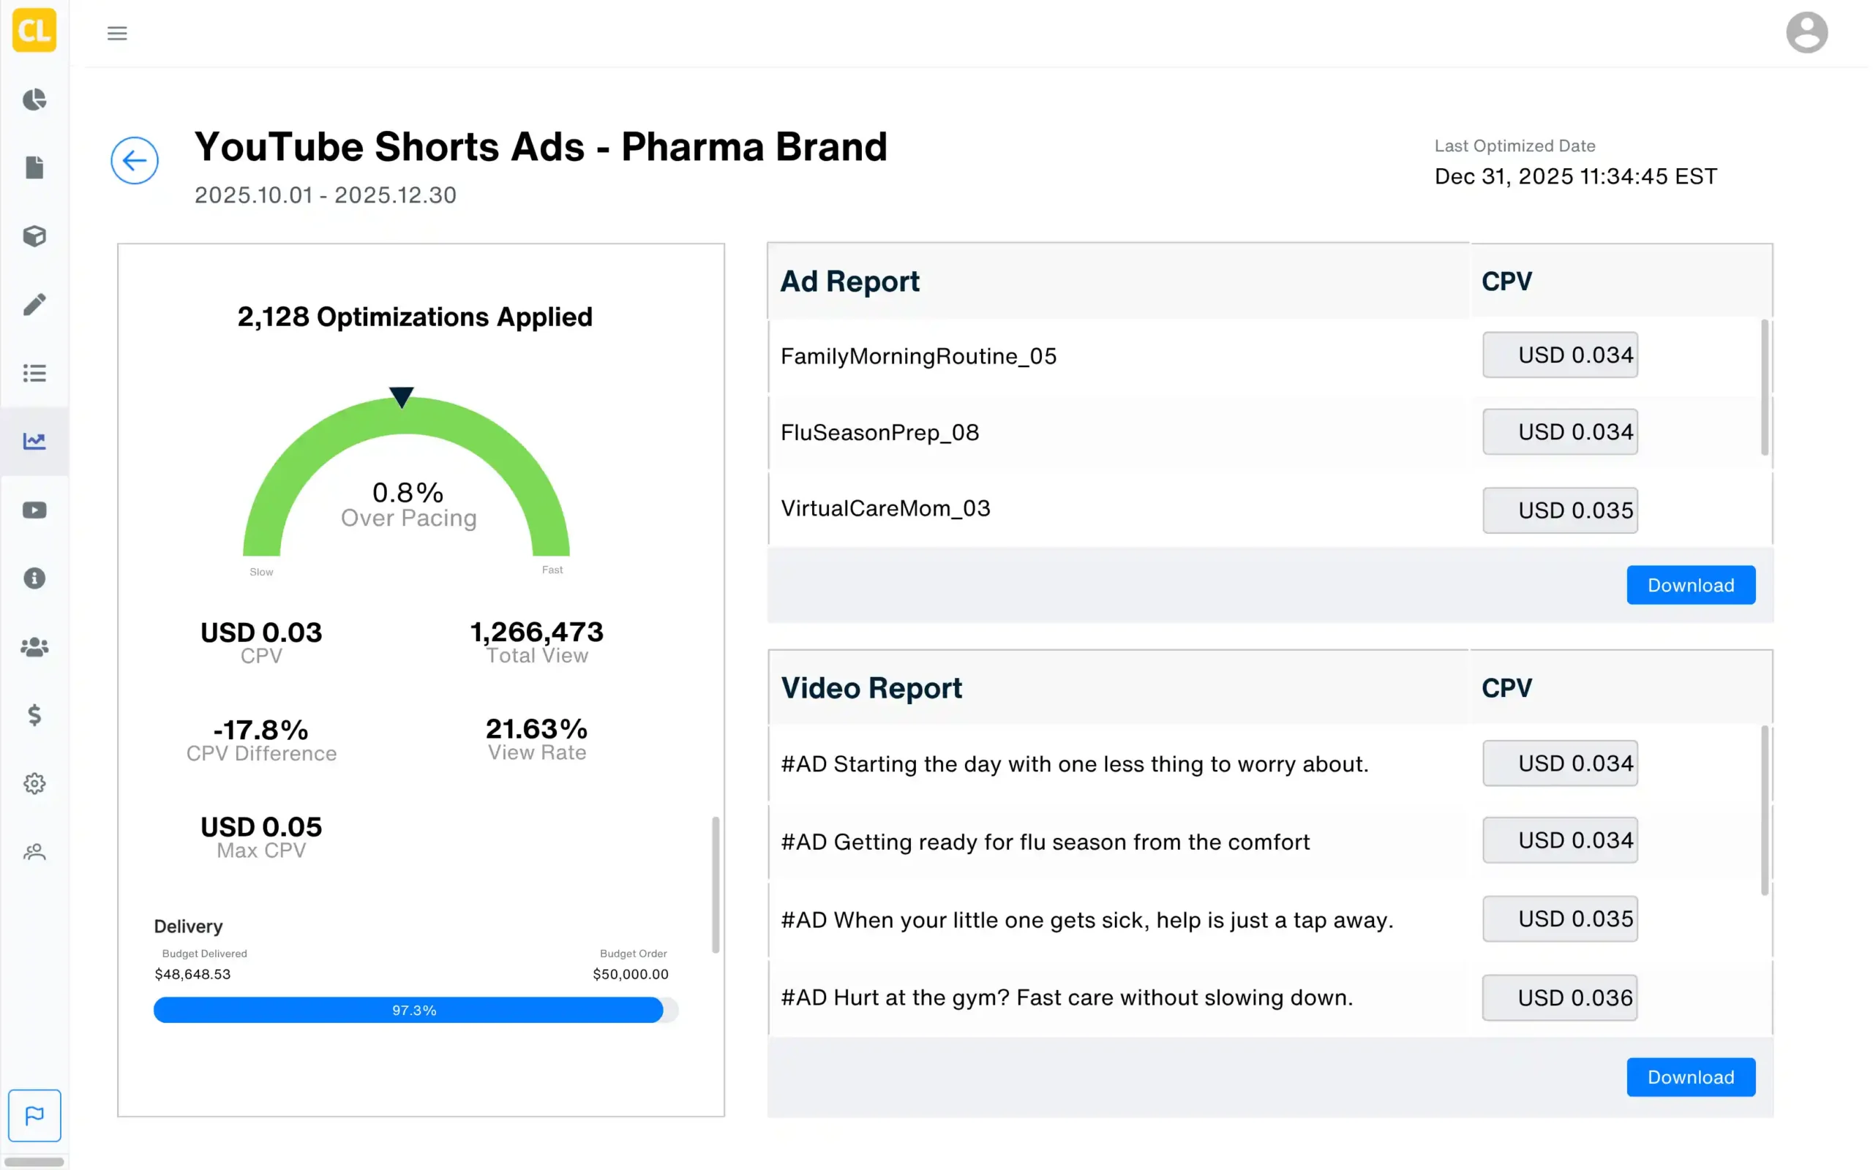Download the Video Report
Viewport: 1873px width, 1170px height.
[x=1689, y=1077]
